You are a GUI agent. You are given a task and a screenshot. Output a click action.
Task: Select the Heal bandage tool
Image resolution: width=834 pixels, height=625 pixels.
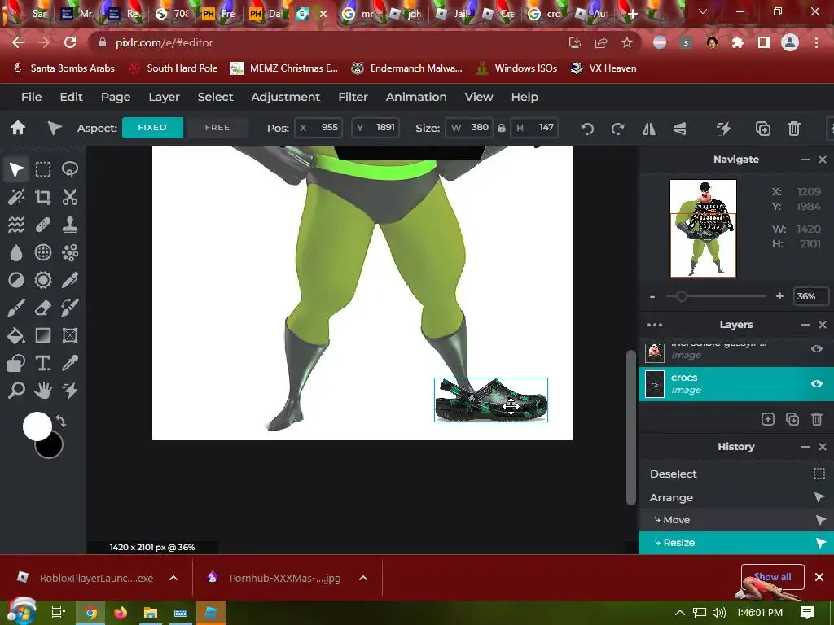click(43, 225)
